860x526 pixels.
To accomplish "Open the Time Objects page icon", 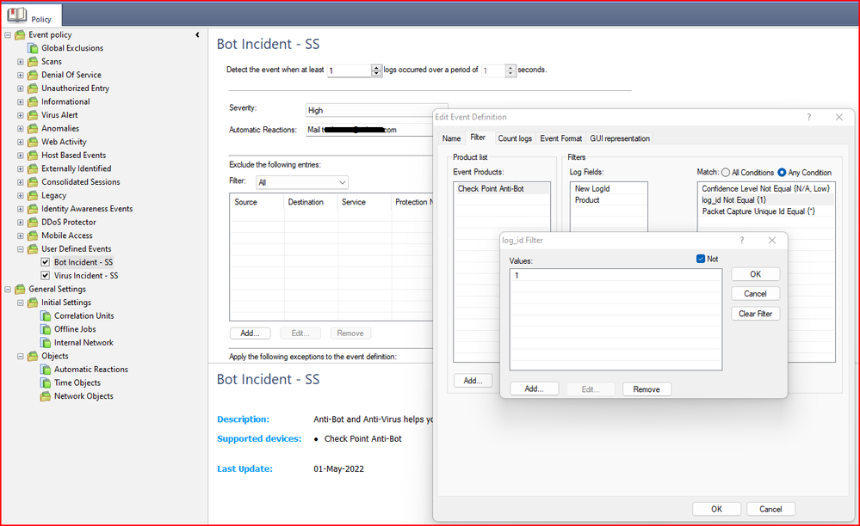I will point(46,383).
